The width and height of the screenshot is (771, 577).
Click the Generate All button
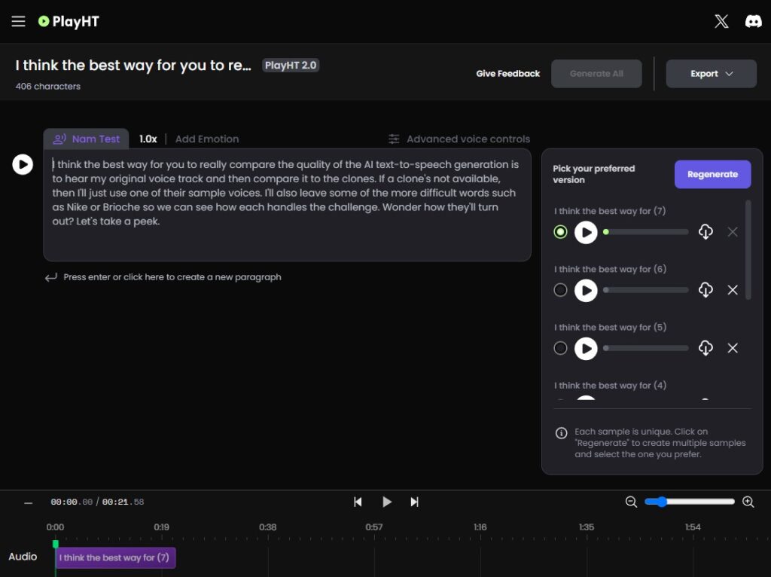[596, 74]
